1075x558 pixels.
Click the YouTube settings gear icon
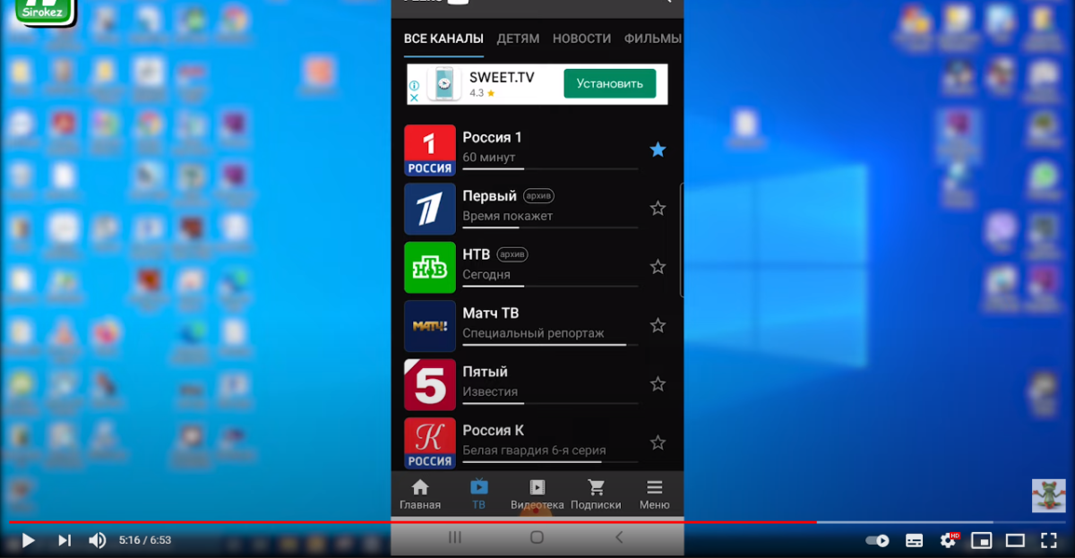948,540
